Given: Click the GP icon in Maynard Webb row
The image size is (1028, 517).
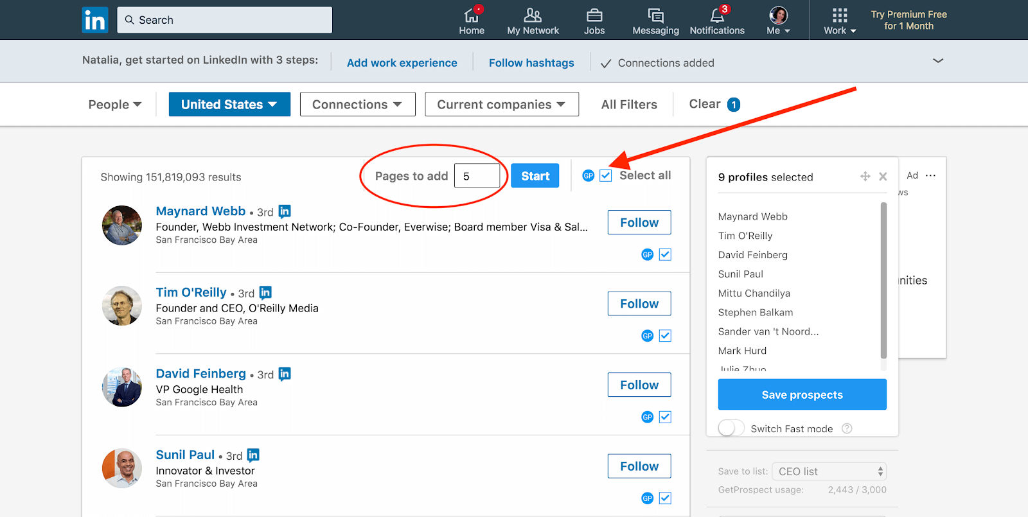Looking at the screenshot, I should 647,254.
